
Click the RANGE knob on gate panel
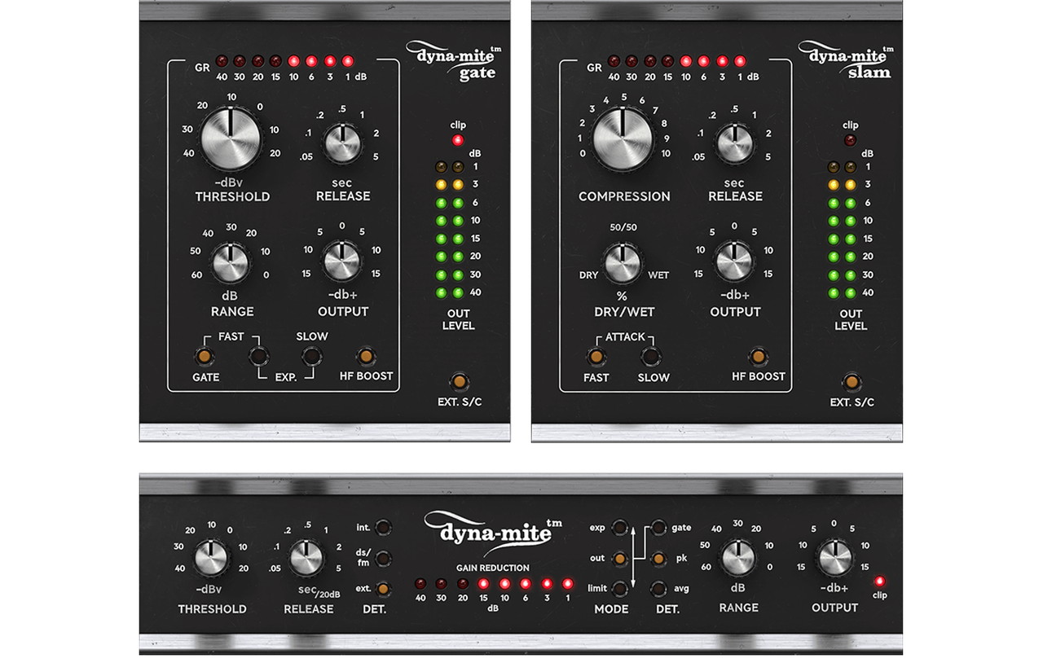(231, 263)
